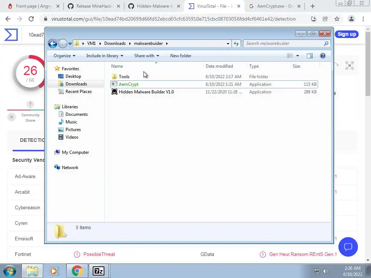Image resolution: width=371 pixels, height=278 pixels.
Task: Sort files by Name column
Action: (x=156, y=66)
